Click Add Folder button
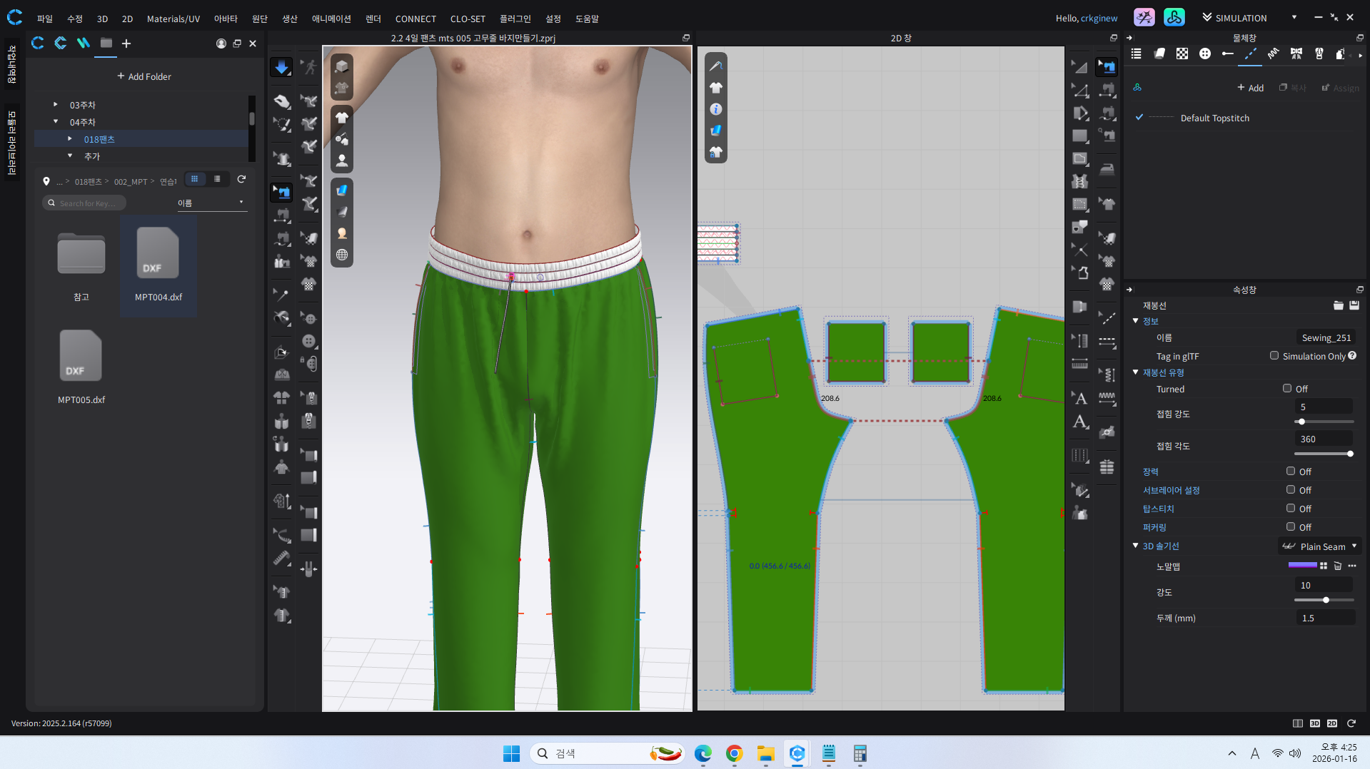 point(144,76)
